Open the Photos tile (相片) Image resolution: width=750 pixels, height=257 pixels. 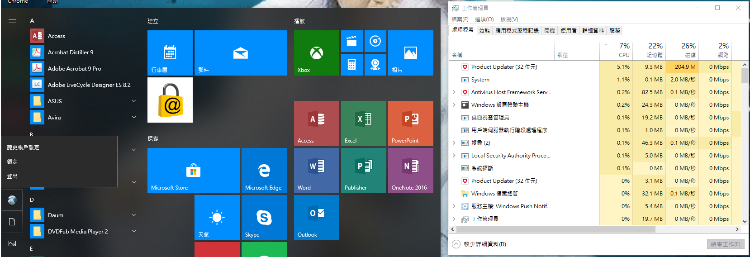(x=411, y=53)
